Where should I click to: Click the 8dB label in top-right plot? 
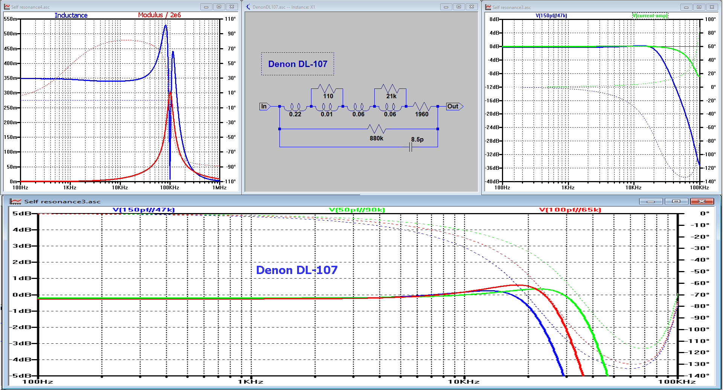(x=494, y=19)
